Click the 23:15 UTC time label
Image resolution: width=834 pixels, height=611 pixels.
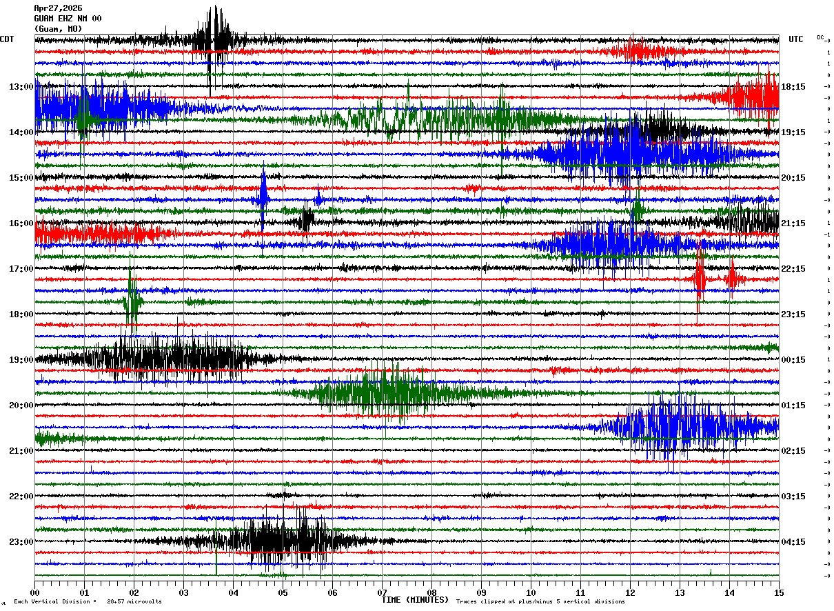[x=793, y=314]
